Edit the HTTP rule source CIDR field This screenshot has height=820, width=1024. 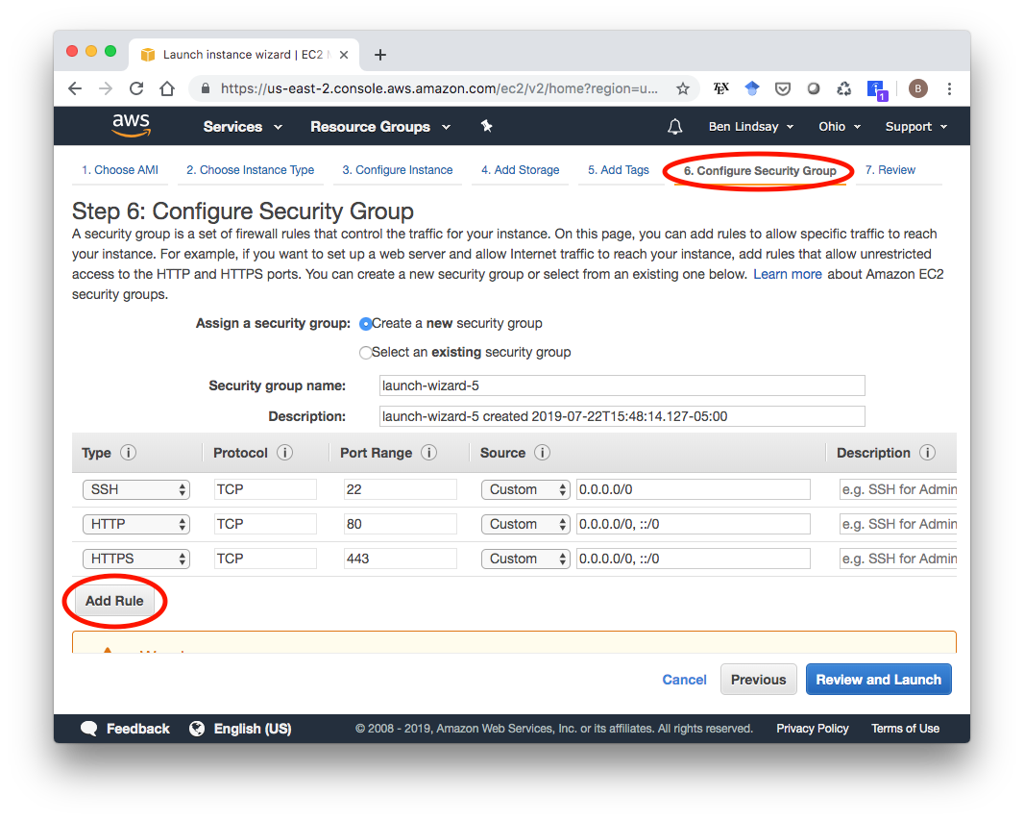click(x=693, y=524)
